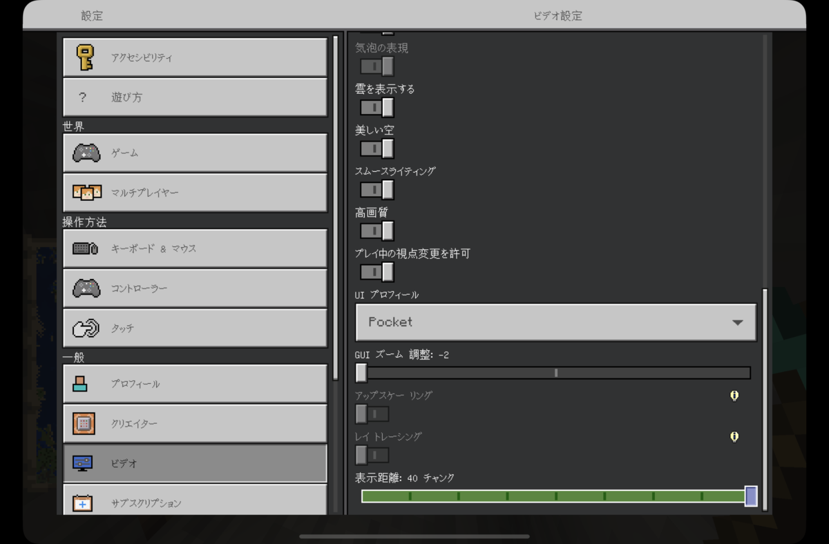The image size is (829, 544).
Task: Click the faces icon beside マルチプレイヤー
Action: coord(86,193)
